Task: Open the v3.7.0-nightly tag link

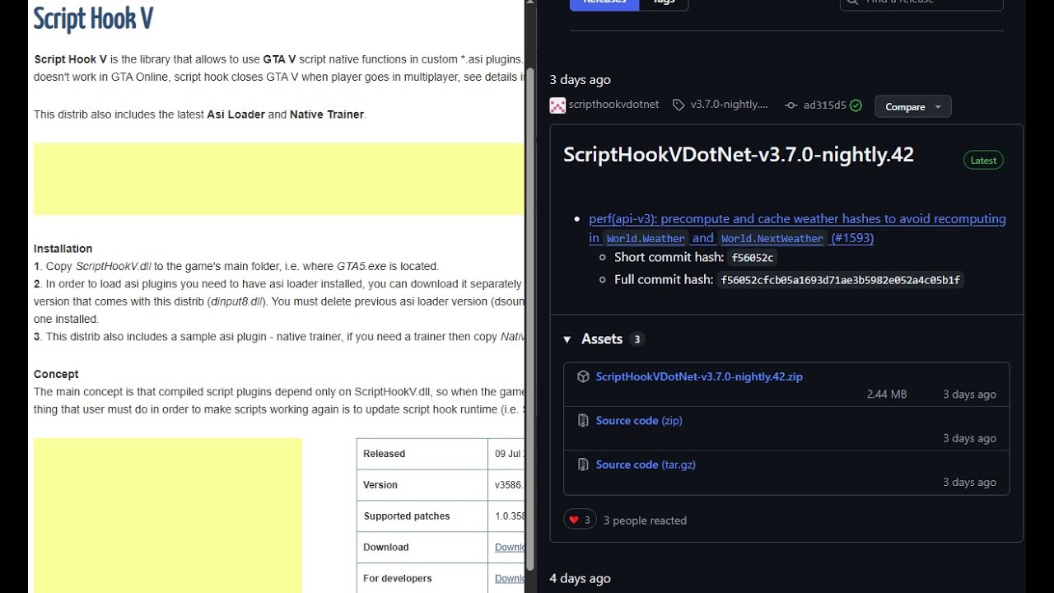Action: [x=729, y=105]
